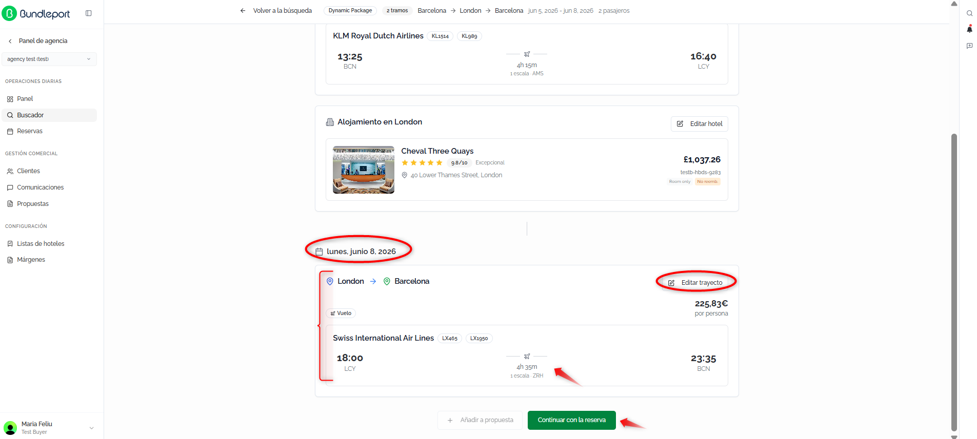Image resolution: width=977 pixels, height=439 pixels.
Task: Open notifications bell icon
Action: [x=969, y=29]
